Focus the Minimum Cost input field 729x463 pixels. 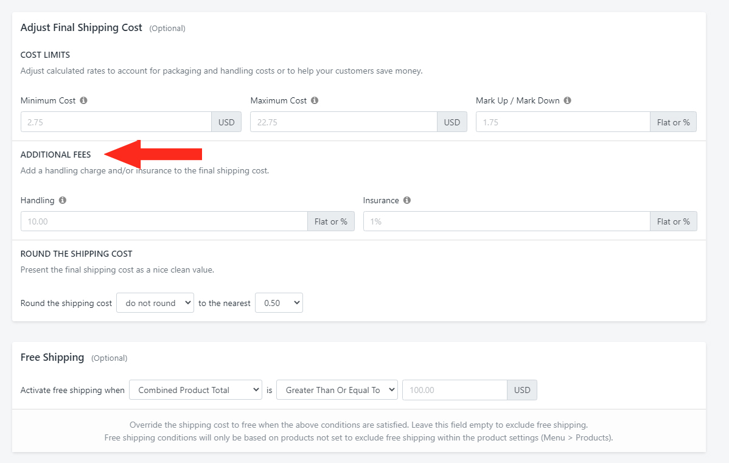tap(116, 122)
